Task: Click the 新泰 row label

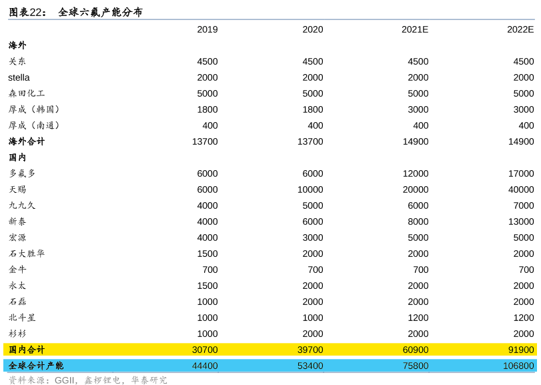Action: pos(17,222)
